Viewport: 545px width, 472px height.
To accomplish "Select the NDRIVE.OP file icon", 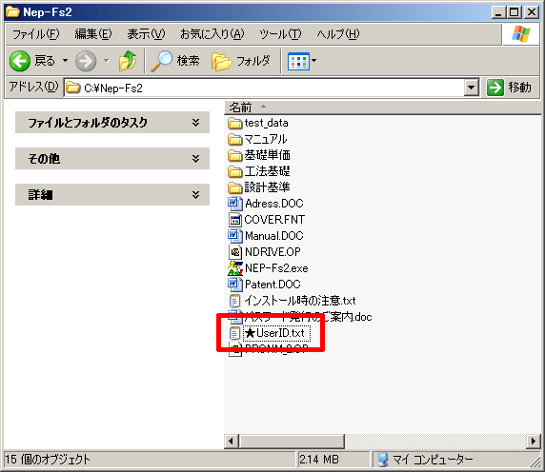I will pos(235,252).
